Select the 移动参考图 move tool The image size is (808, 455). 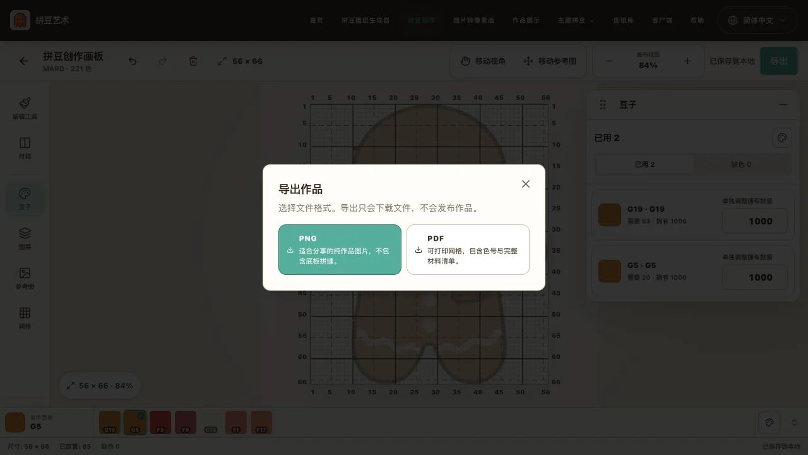click(550, 61)
